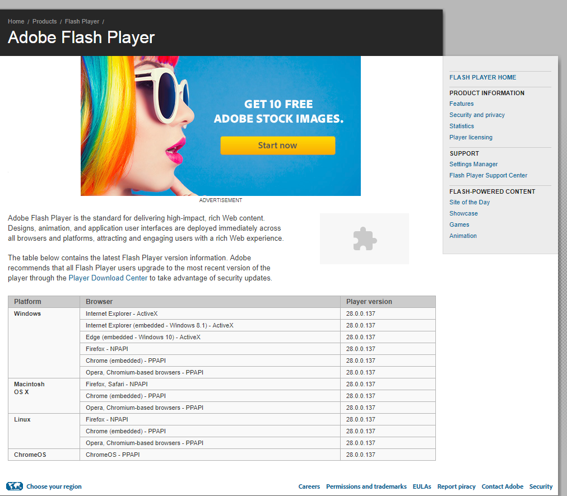Click the Flash plugin puzzle piece icon

point(364,238)
